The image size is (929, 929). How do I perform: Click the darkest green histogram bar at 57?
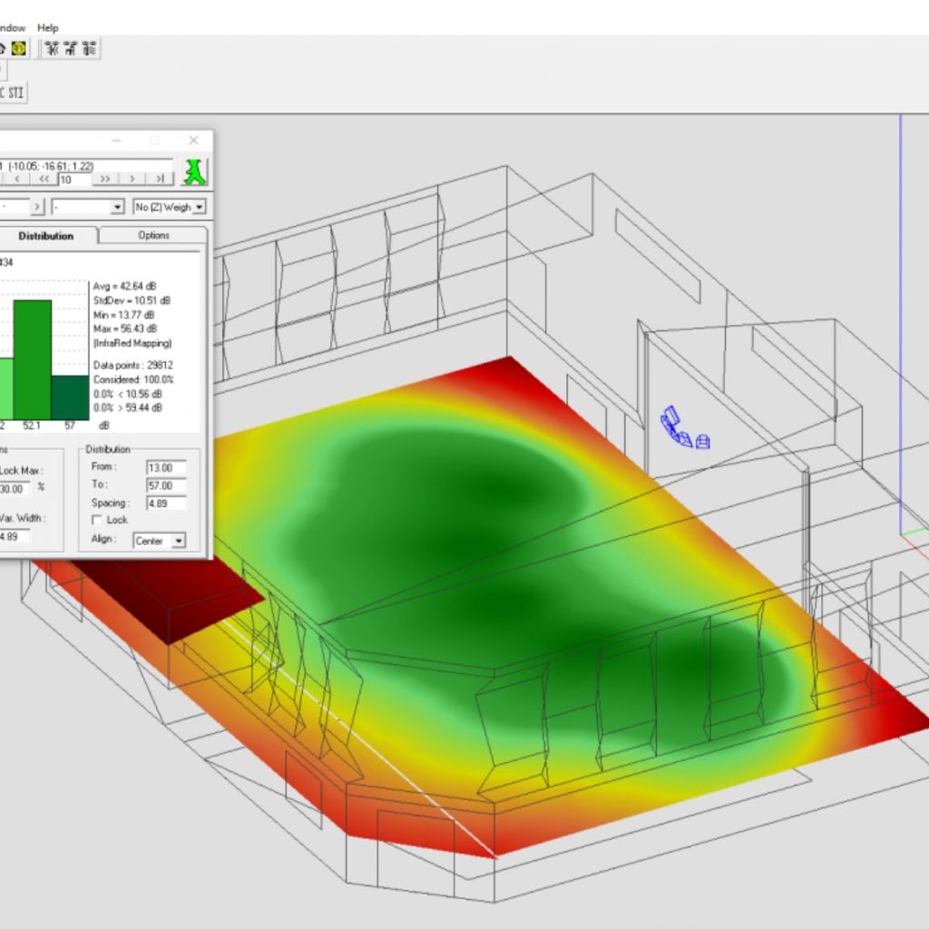click(70, 396)
